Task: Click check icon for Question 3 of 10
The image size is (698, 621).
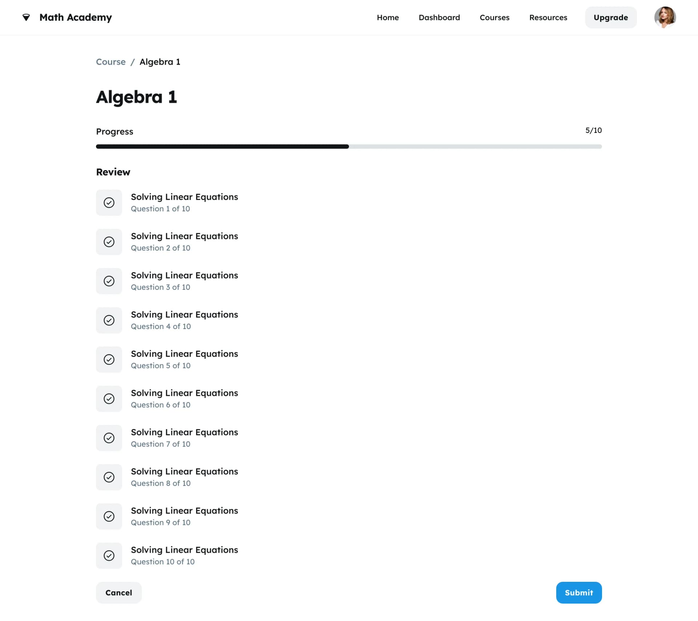Action: click(x=109, y=281)
